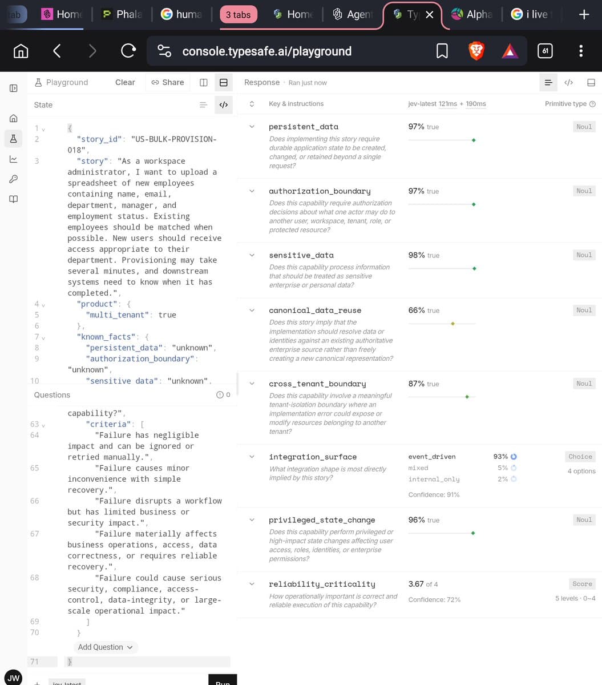Collapse the integration_surface row

pos(252,457)
